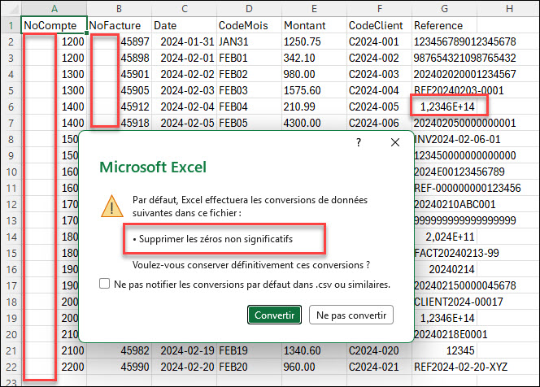The image size is (540, 387).
Task: Select reference cell 12345
Action: pos(444,351)
